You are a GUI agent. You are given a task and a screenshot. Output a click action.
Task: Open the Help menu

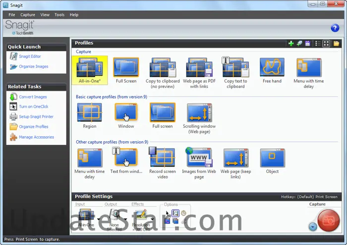point(74,14)
